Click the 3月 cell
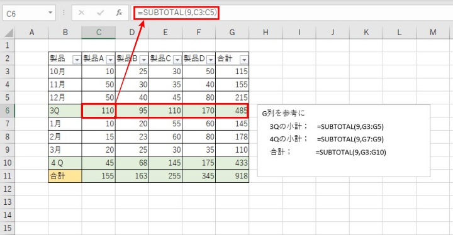The width and height of the screenshot is (453, 235). (65, 150)
